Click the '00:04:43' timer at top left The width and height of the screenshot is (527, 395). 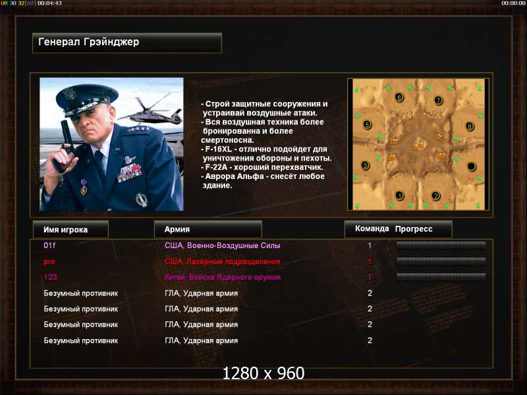[49, 3]
